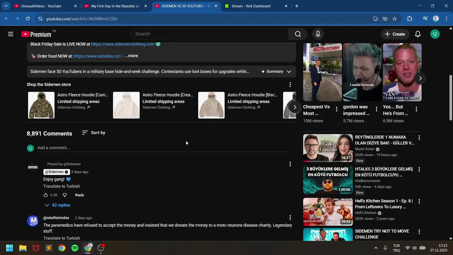The image size is (453, 255).
Task: Open Chrome profile avatar in toolbar
Action: point(436,19)
